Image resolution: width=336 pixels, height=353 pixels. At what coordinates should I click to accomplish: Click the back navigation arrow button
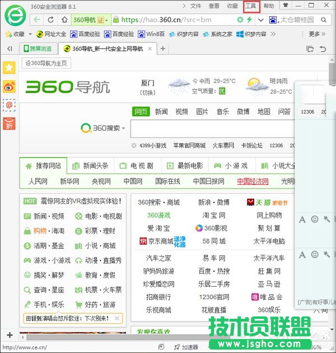[x=38, y=20]
